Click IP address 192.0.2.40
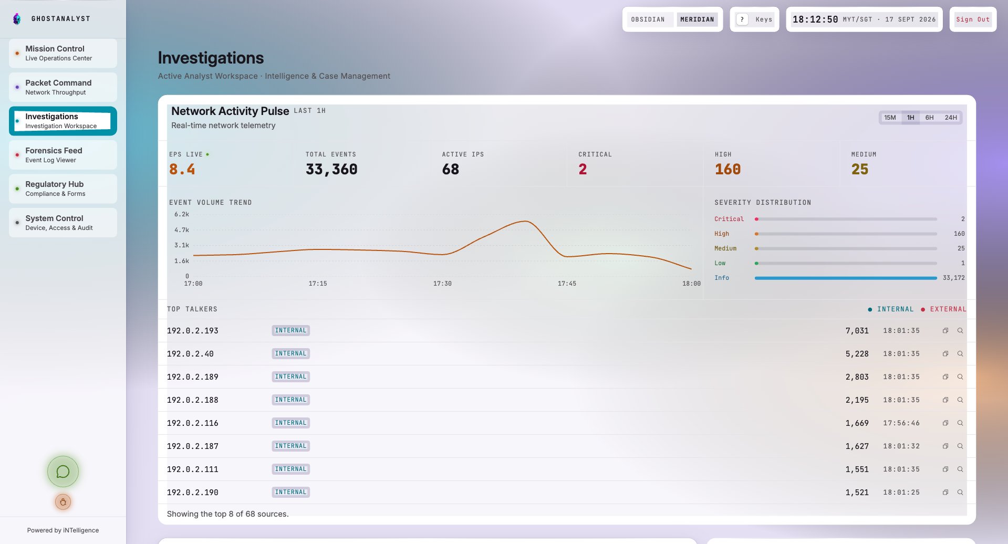 click(x=190, y=354)
